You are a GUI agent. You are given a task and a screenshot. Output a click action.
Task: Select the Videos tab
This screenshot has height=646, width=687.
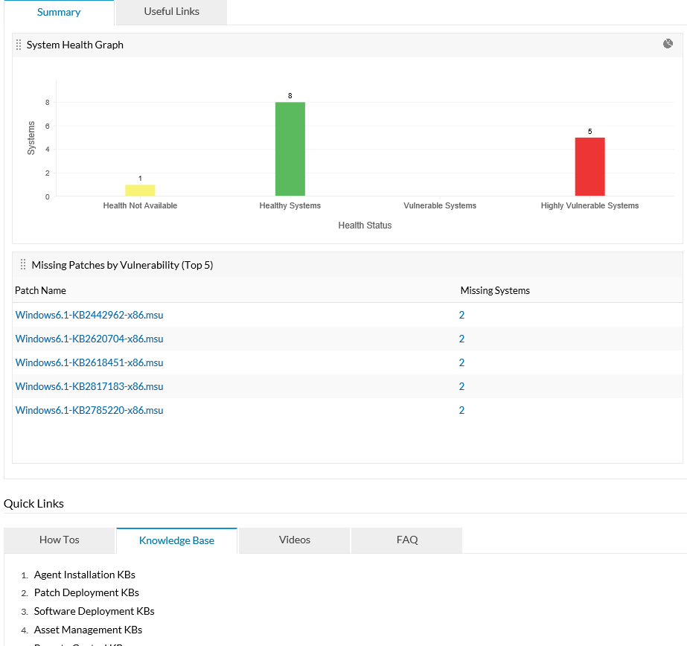[295, 540]
